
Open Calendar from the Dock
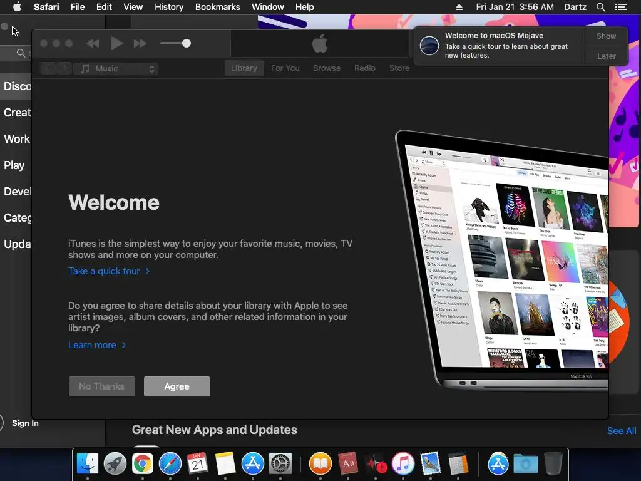point(197,463)
